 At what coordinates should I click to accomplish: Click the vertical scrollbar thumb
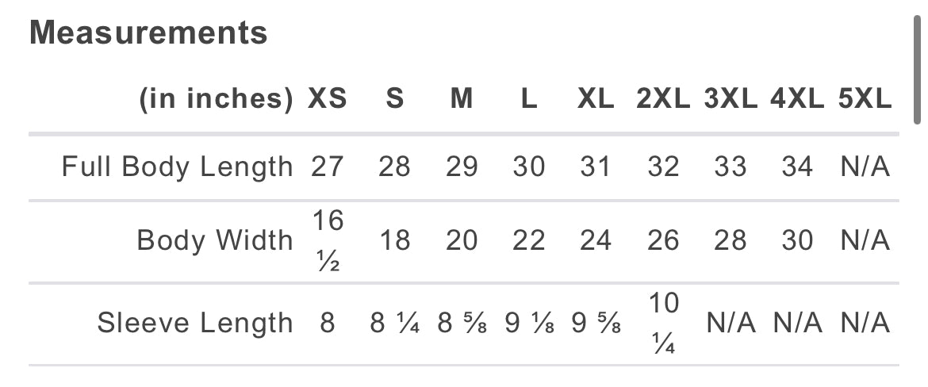(x=918, y=70)
